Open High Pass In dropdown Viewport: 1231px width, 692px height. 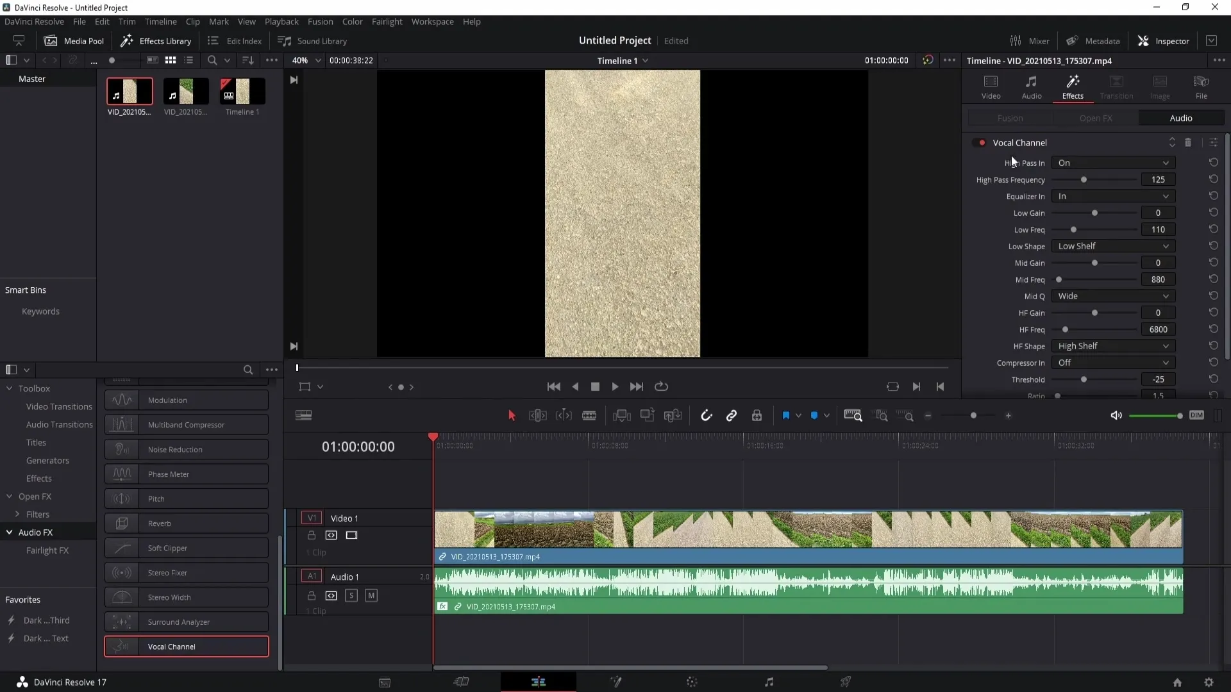coord(1114,163)
